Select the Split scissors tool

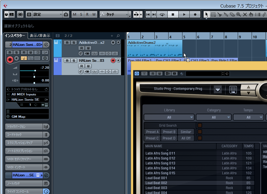pyautogui.click(x=220, y=14)
